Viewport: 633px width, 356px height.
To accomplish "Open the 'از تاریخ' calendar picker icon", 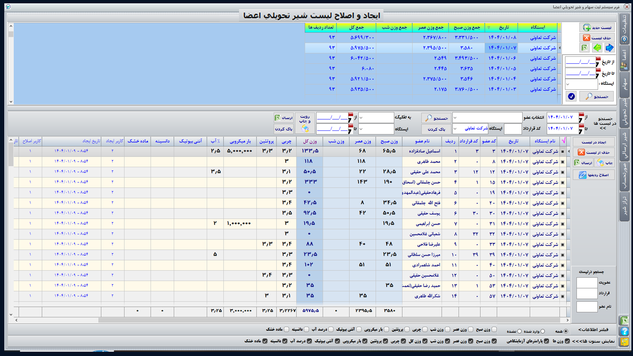I will pyautogui.click(x=598, y=62).
